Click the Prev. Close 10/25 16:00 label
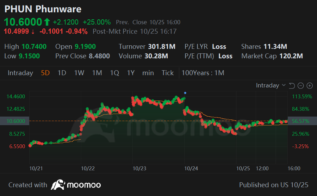Viewport: 317px width, 196px height. coord(148,22)
